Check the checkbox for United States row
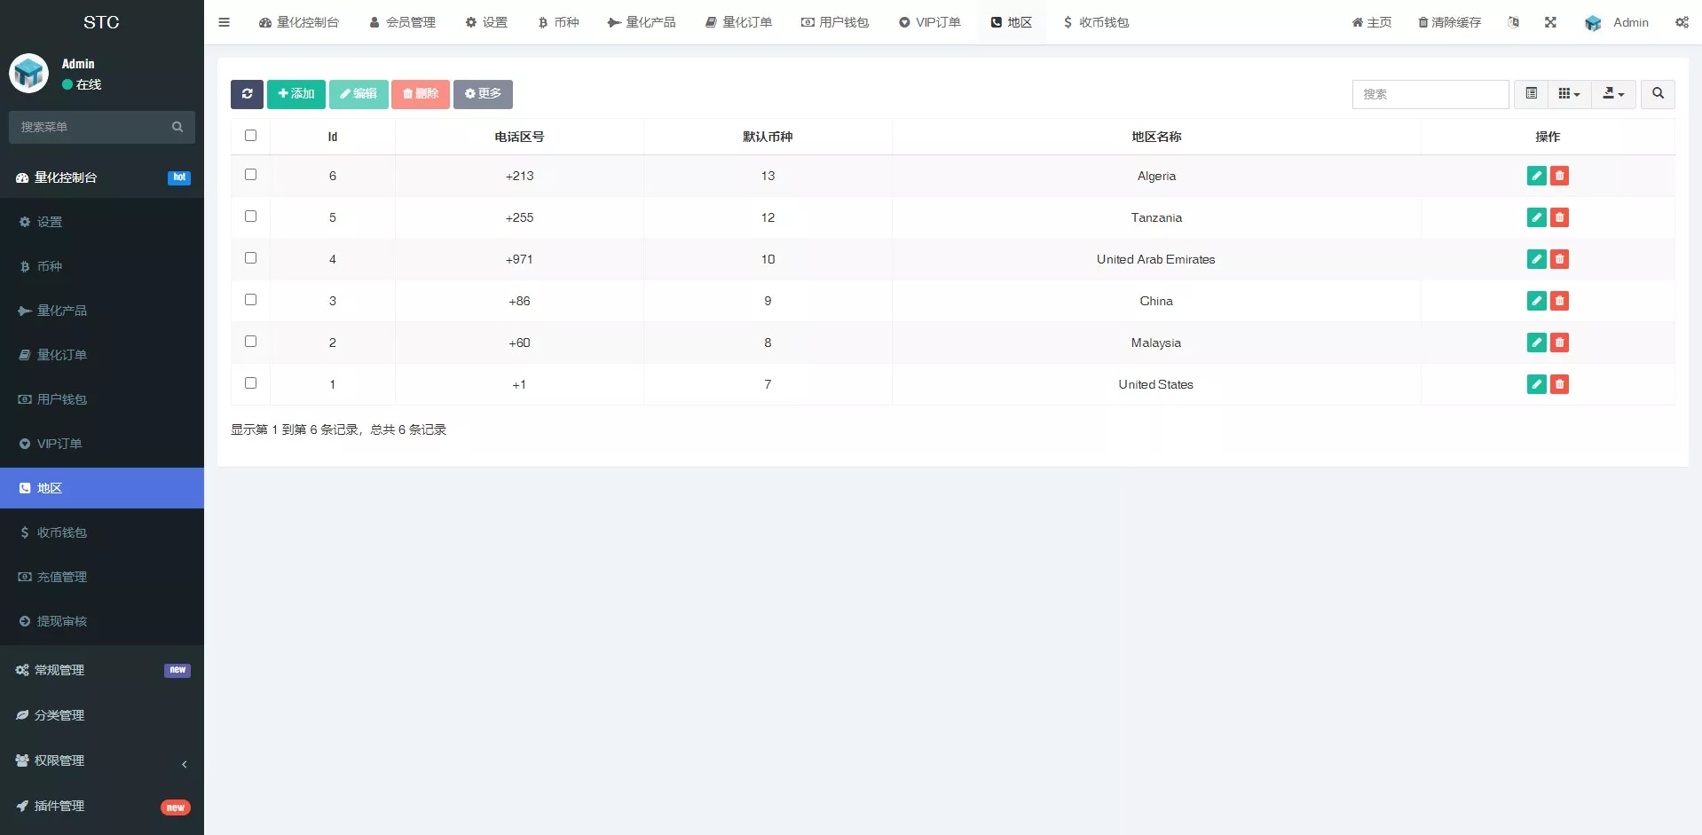This screenshot has height=835, width=1702. pyautogui.click(x=250, y=382)
